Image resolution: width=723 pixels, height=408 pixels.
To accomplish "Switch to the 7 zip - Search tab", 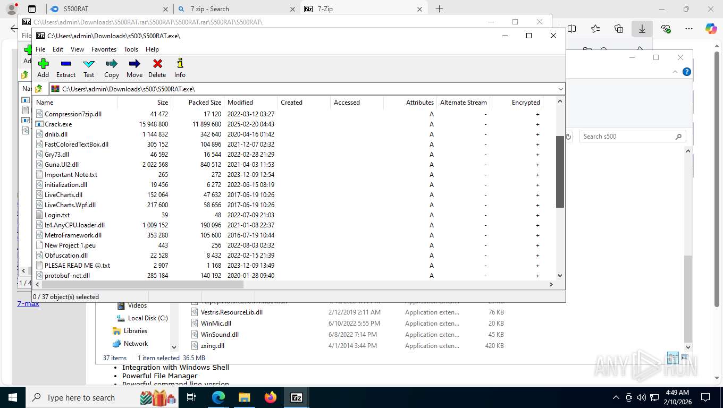I will [236, 9].
